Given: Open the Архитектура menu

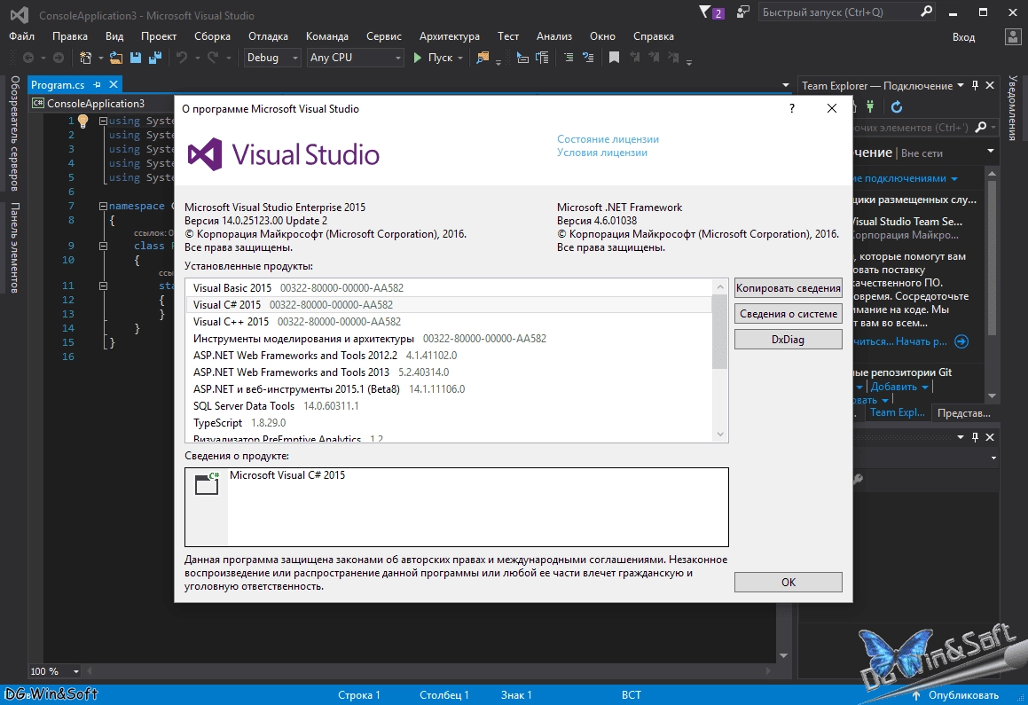Looking at the screenshot, I should point(449,36).
